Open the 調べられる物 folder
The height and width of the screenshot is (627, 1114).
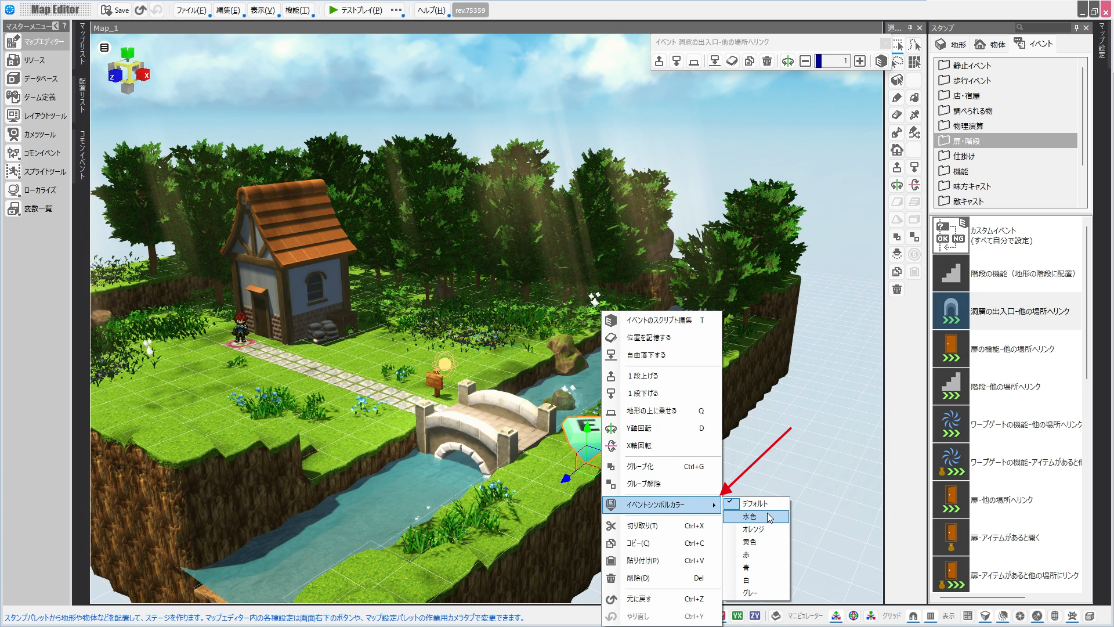coord(1006,111)
